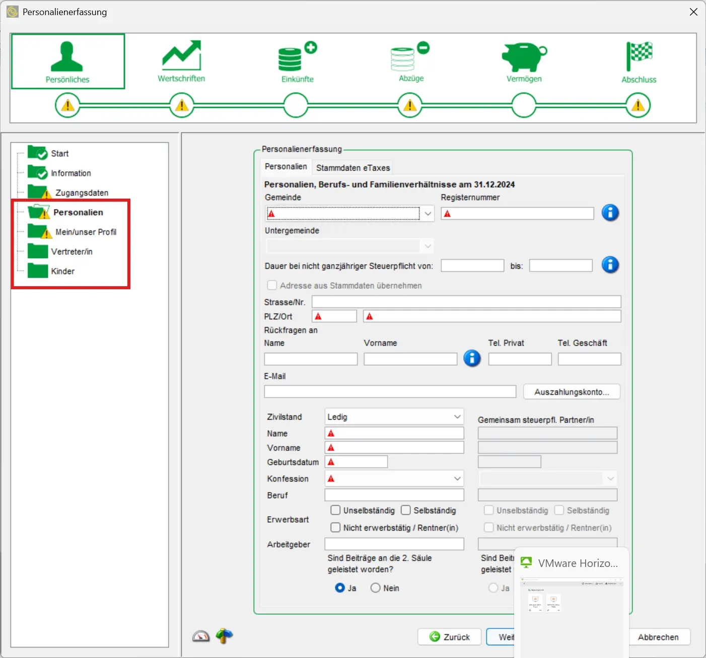Select the Nein radio button
The image size is (706, 658).
[375, 588]
